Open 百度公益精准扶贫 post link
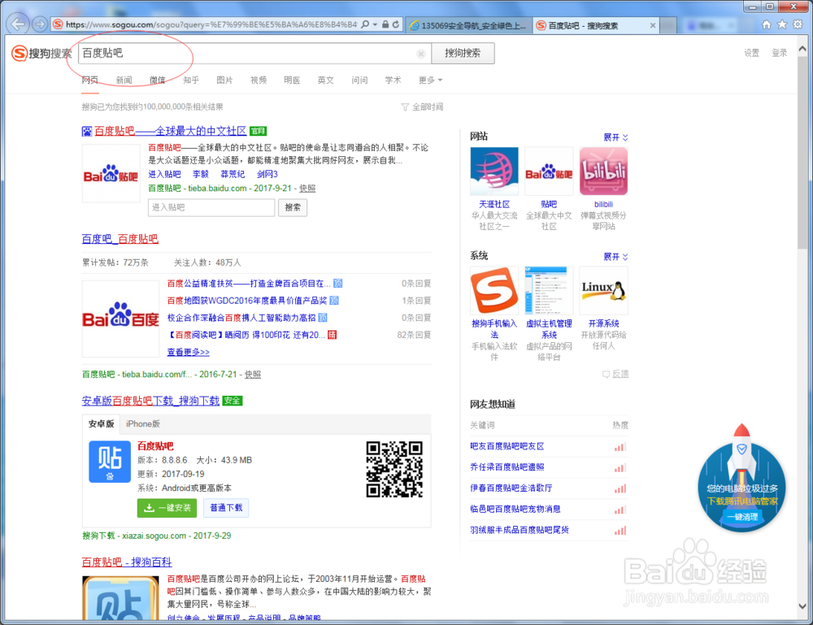Screen dimensions: 813x625 click(249, 284)
